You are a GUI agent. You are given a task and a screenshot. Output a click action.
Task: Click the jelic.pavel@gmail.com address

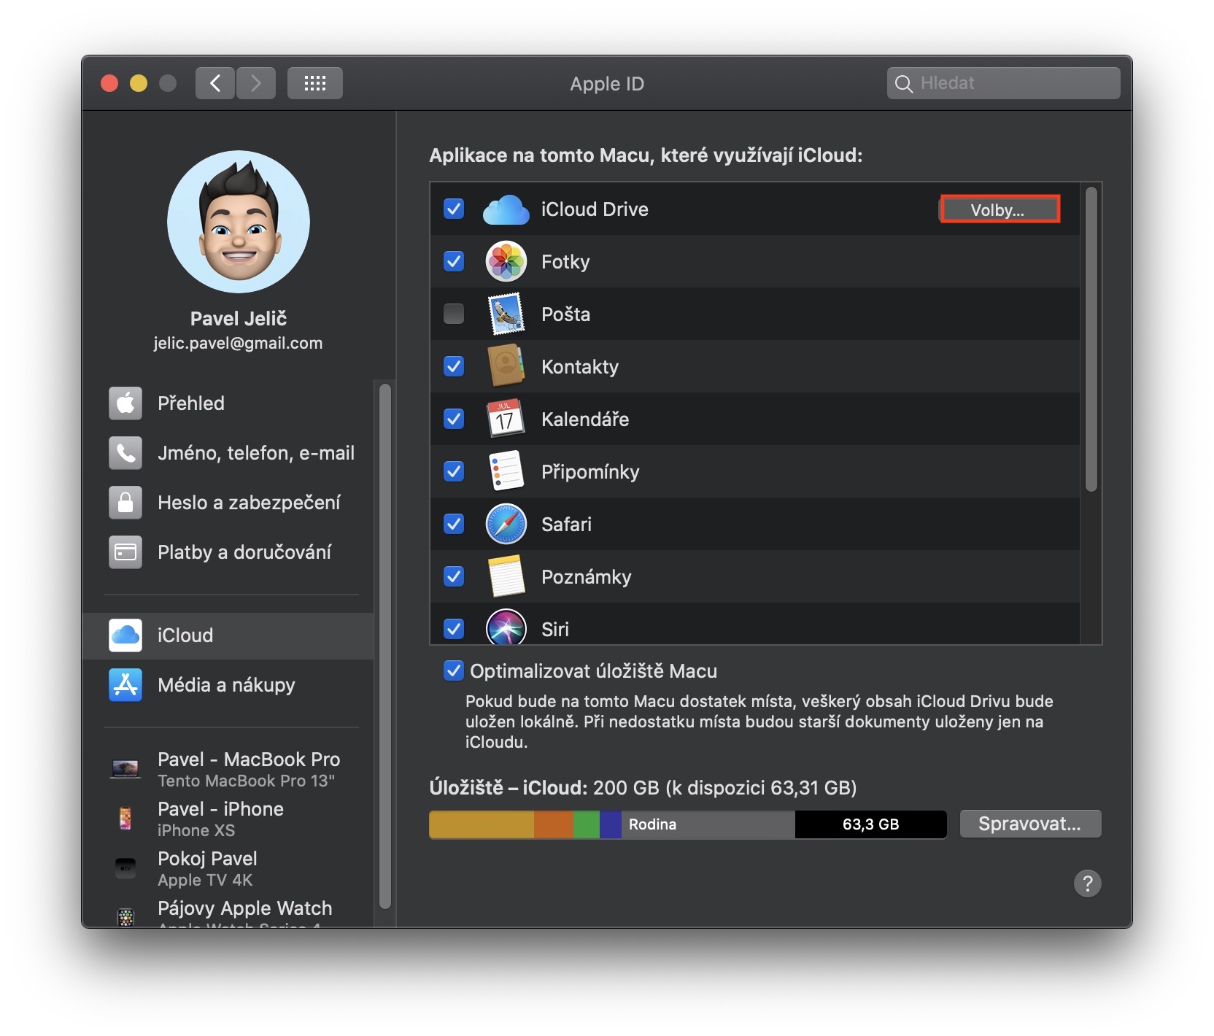[x=239, y=344]
